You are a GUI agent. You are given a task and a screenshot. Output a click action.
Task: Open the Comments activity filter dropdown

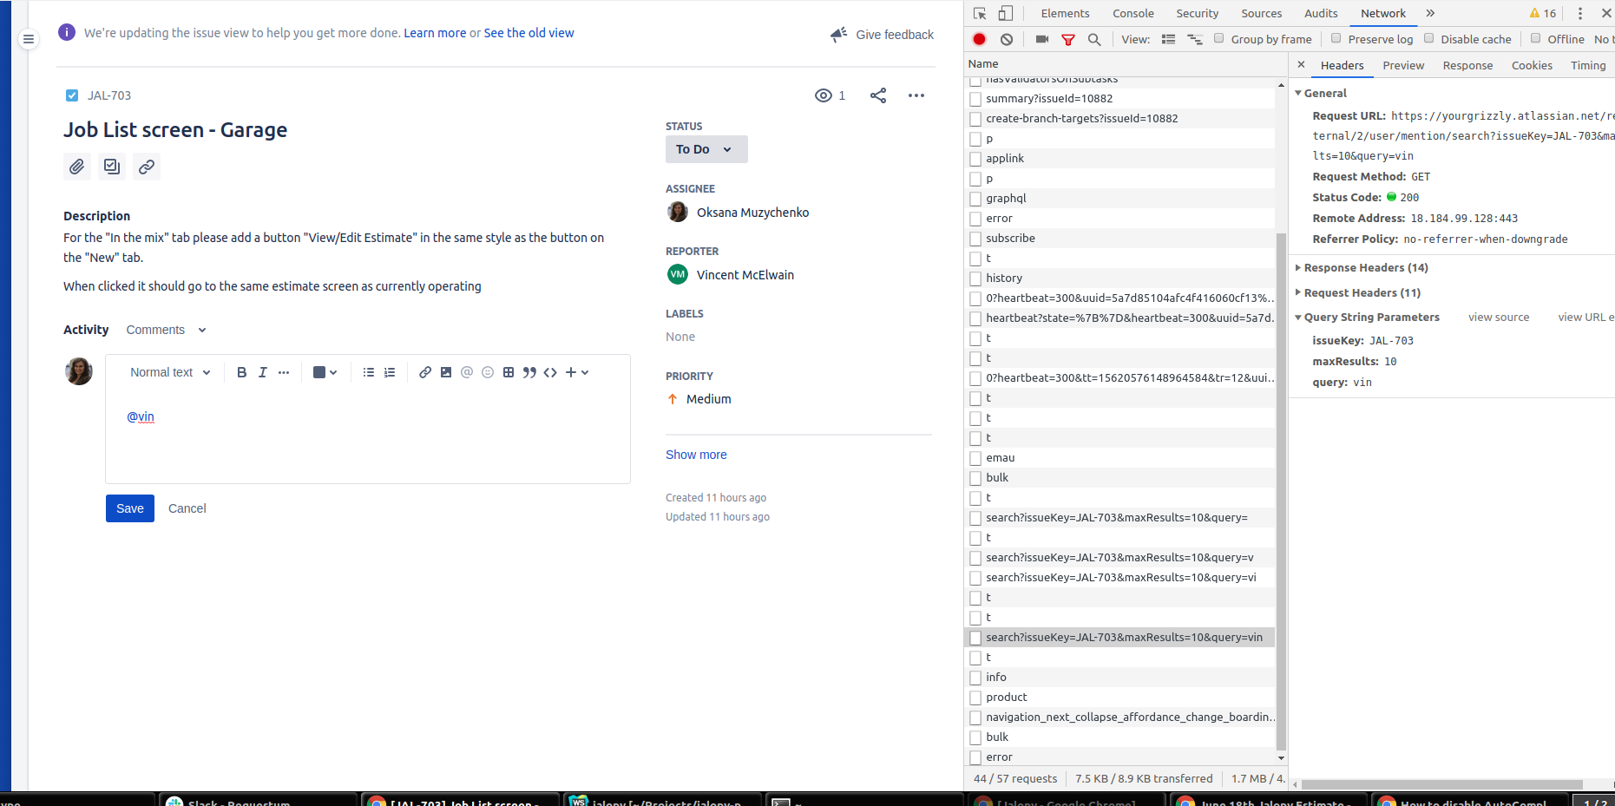click(167, 330)
